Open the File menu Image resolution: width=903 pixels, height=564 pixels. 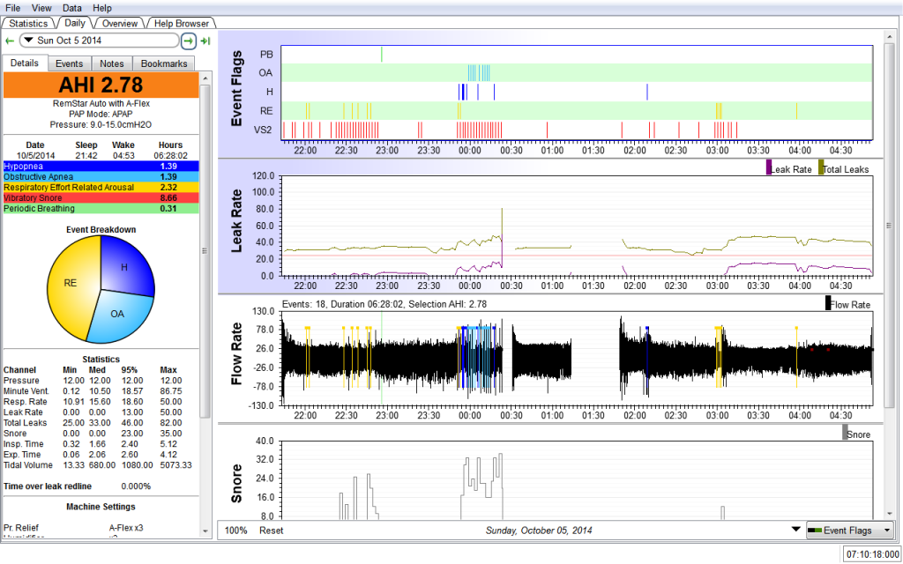coord(13,7)
